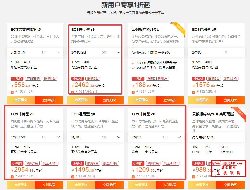The image size is (250, 190).
Task: Expand the 4核8G 5M dropdown of c5
Action: coord(35,137)
